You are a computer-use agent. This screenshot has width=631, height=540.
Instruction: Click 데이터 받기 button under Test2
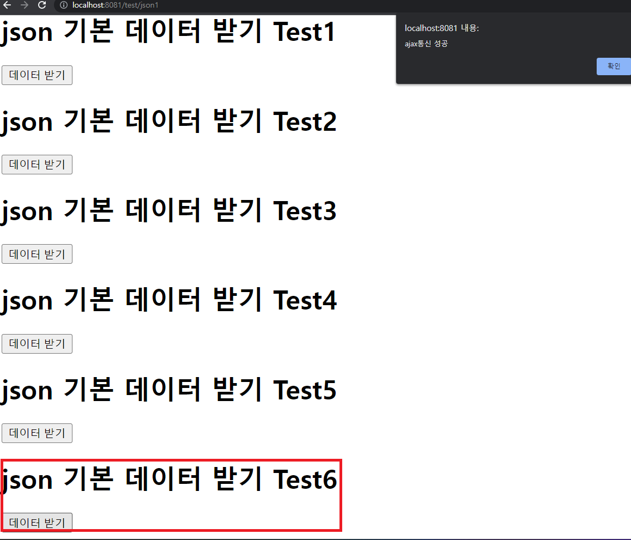(37, 165)
